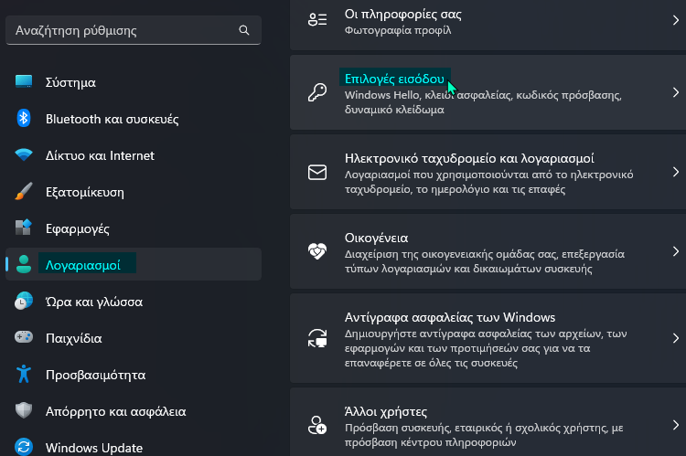Open the Σύστημα settings category
This screenshot has height=456, width=686.
134,82
